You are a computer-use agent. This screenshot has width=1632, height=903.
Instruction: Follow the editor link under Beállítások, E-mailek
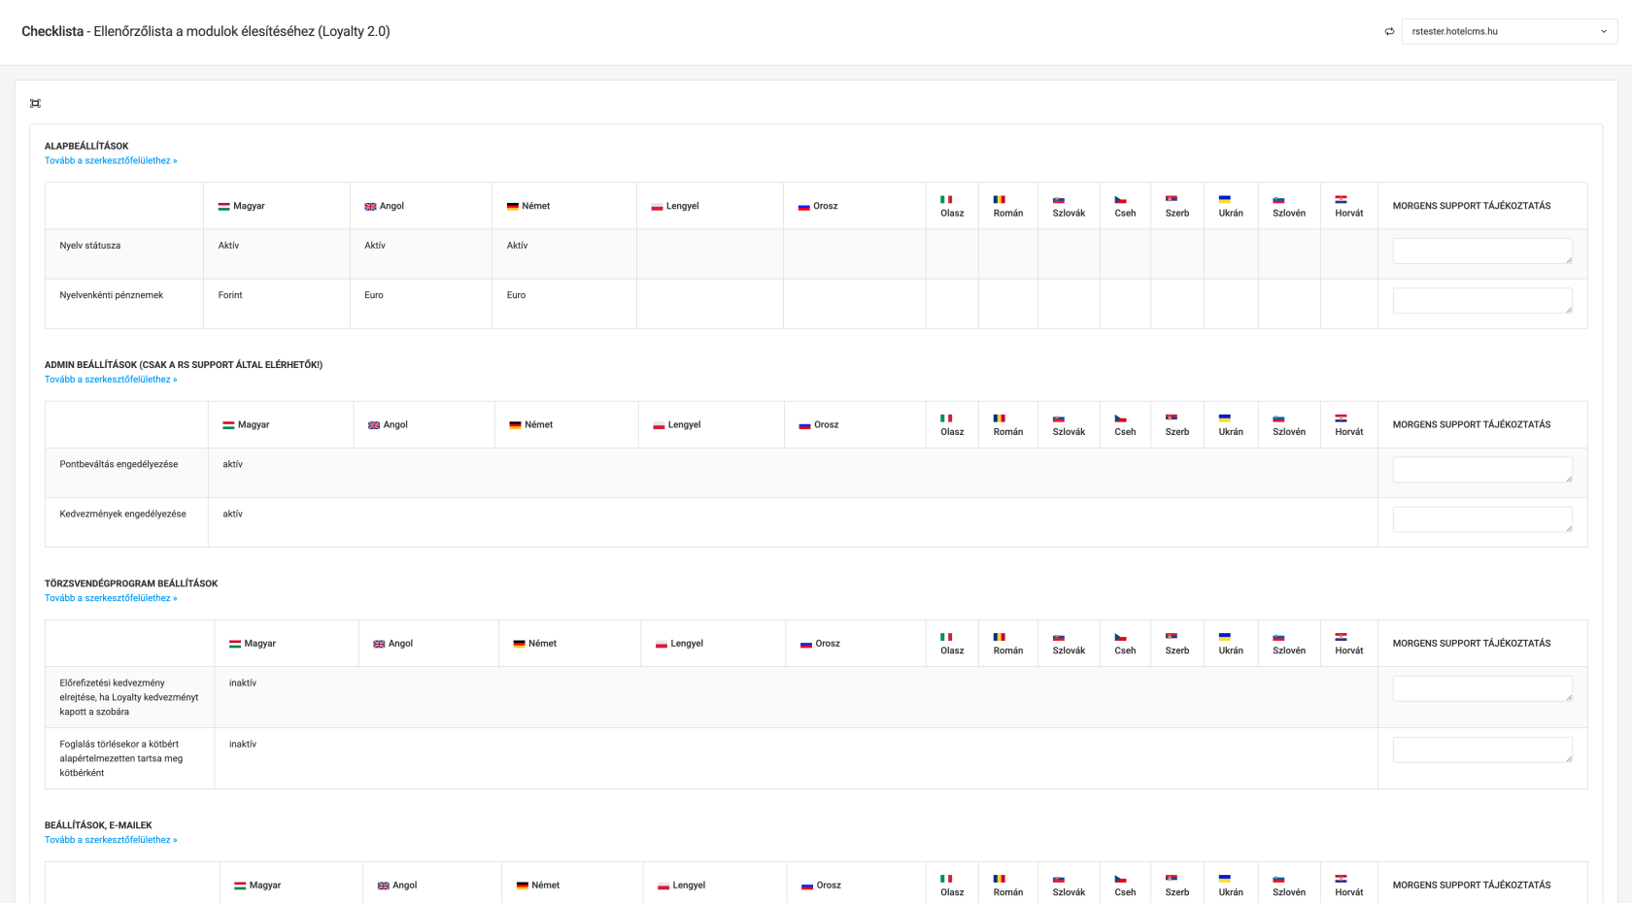click(111, 840)
